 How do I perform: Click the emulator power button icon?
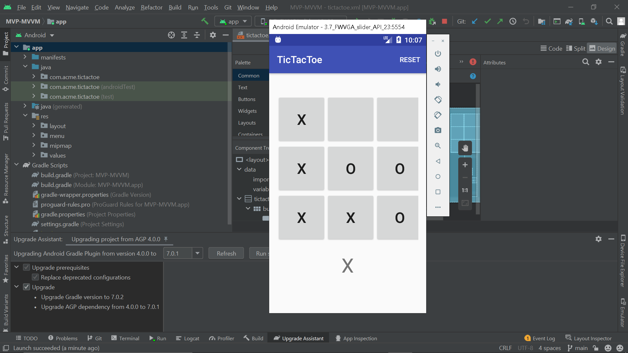click(438, 54)
